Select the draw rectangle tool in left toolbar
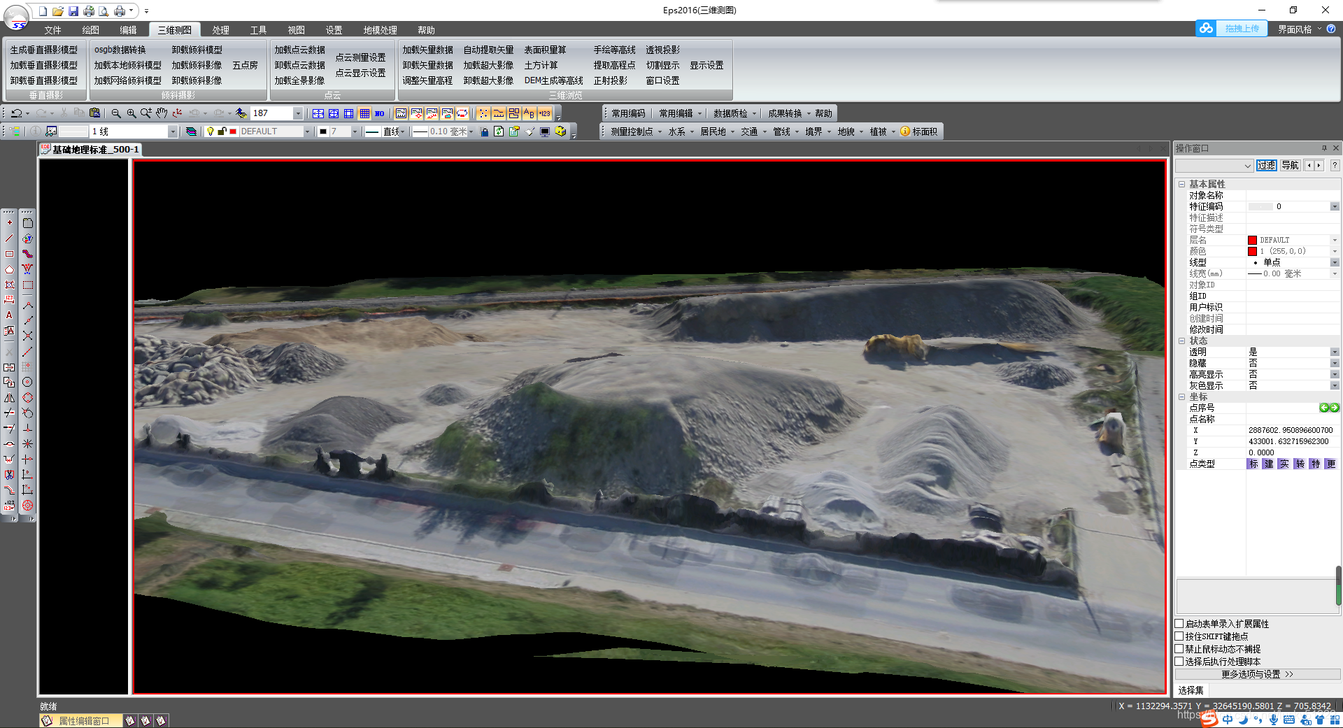1343x728 pixels. [x=9, y=254]
